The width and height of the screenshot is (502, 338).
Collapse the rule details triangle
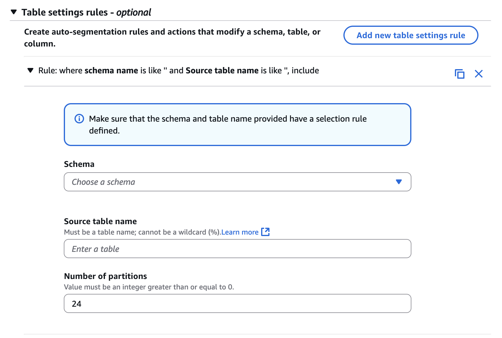pyautogui.click(x=30, y=71)
